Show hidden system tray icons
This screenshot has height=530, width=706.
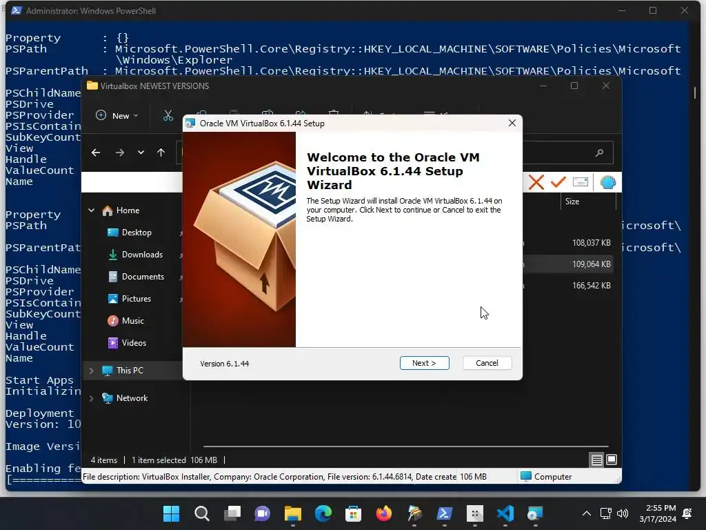click(x=586, y=513)
